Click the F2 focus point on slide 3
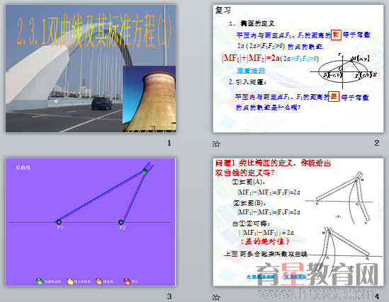This screenshot has width=389, height=302. click(121, 222)
